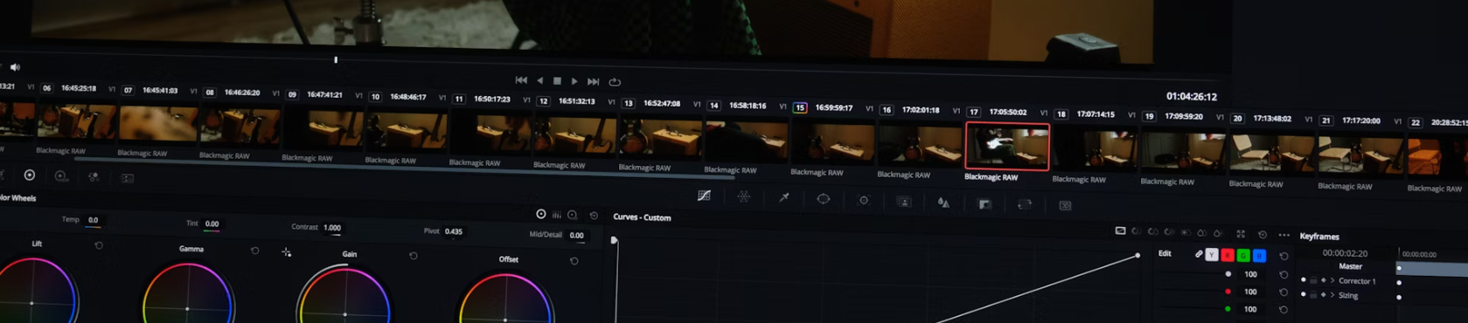Switch primaries to wheels mode
Image resolution: width=1468 pixels, height=323 pixels.
click(541, 214)
